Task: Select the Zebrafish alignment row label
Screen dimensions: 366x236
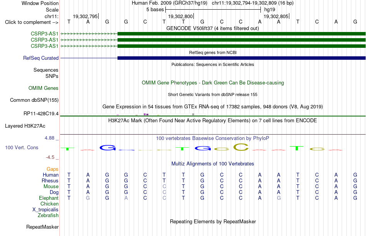Action: pos(48,215)
